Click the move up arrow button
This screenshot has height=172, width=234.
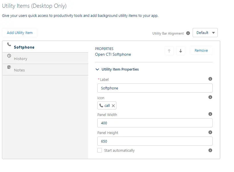[169, 51]
